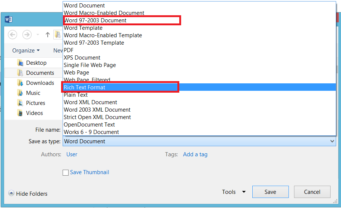Choose Word XML Document format

[199, 102]
